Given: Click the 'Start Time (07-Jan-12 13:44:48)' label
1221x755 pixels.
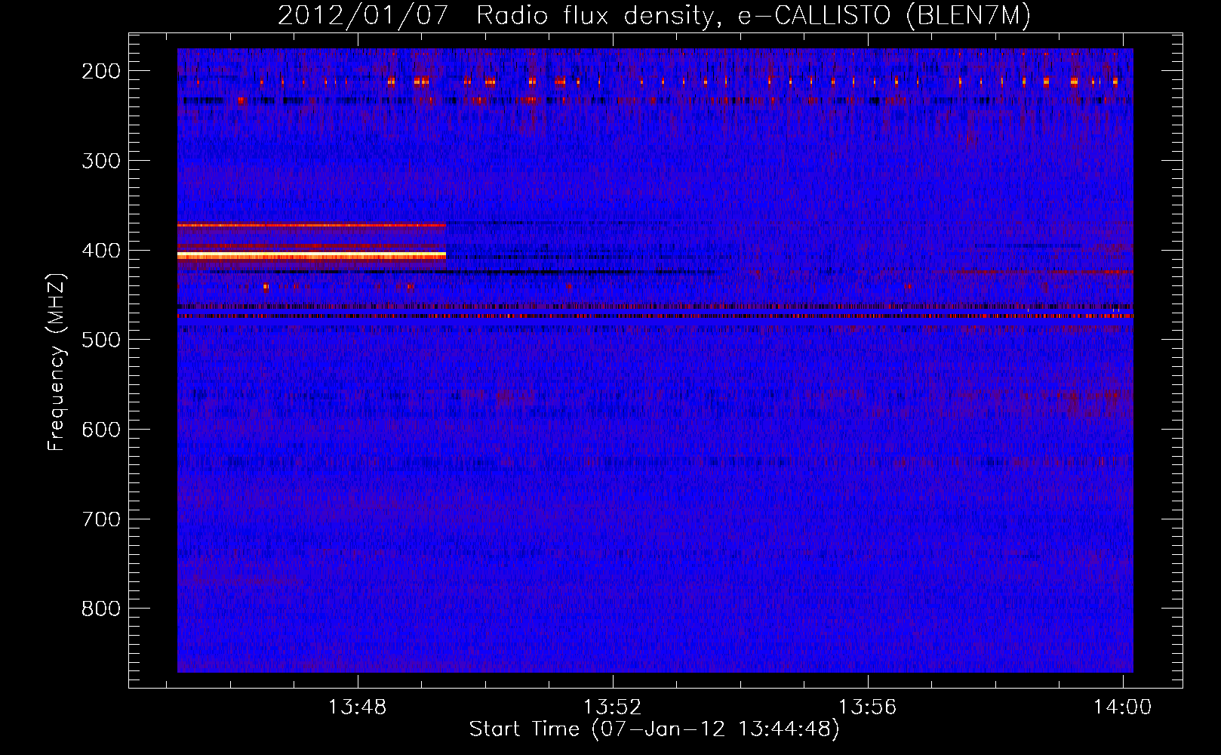Looking at the screenshot, I should coord(654,729).
